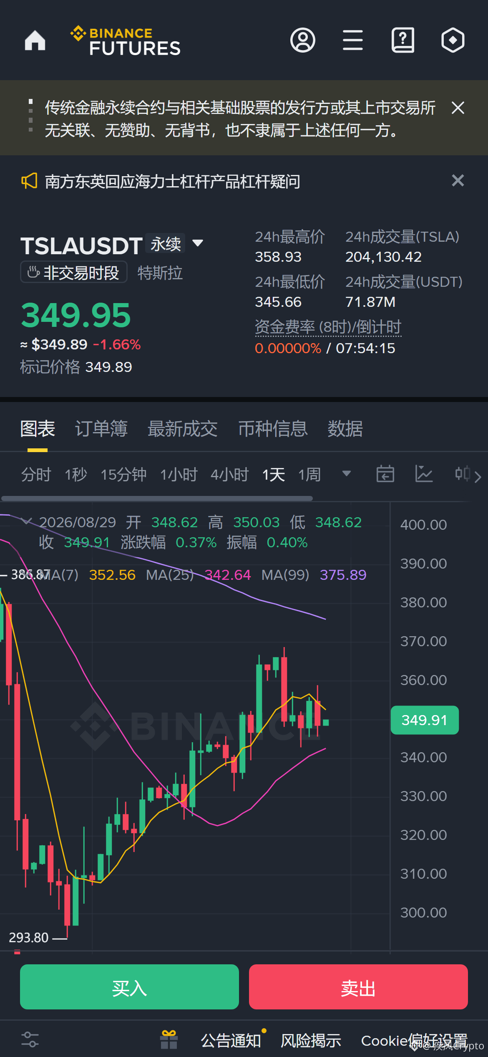Select the MA(7) 352.56 indicator label
This screenshot has height=1057, width=488.
88,575
